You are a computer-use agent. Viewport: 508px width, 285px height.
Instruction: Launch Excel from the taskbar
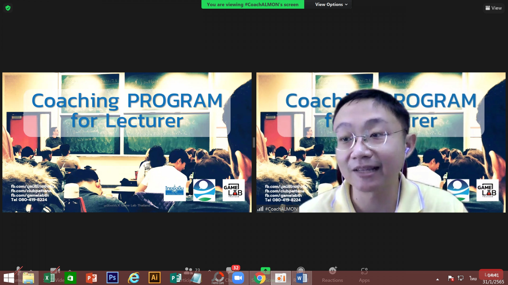pyautogui.click(x=49, y=278)
